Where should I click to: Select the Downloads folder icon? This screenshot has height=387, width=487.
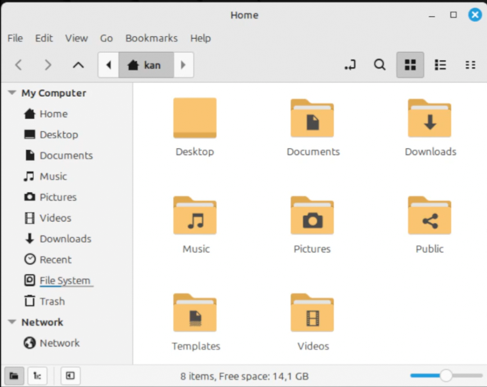click(x=429, y=118)
